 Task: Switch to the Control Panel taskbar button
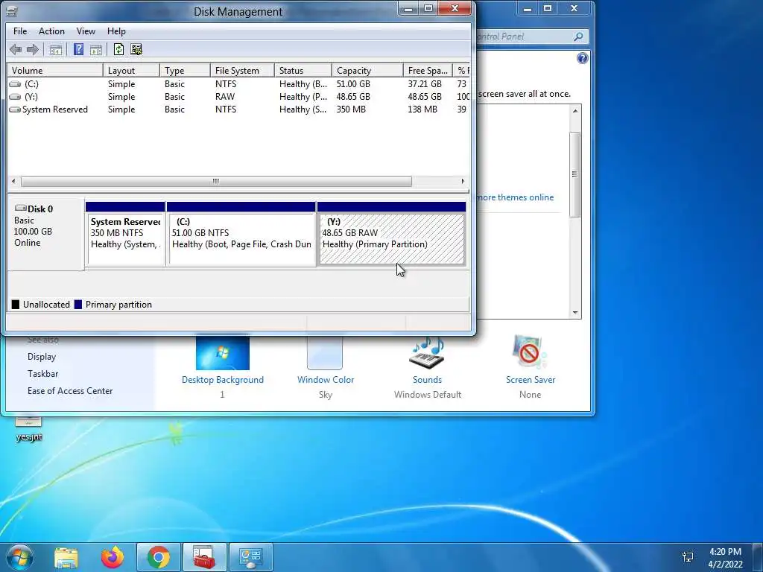tap(251, 557)
